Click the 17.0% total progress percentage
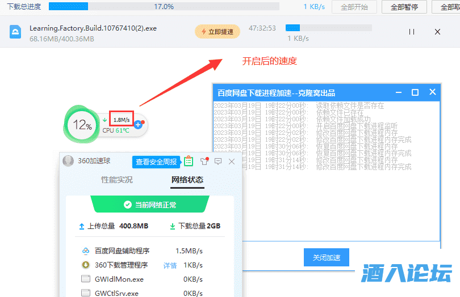Viewport: 460px width, 297px height. pyautogui.click(x=164, y=6)
